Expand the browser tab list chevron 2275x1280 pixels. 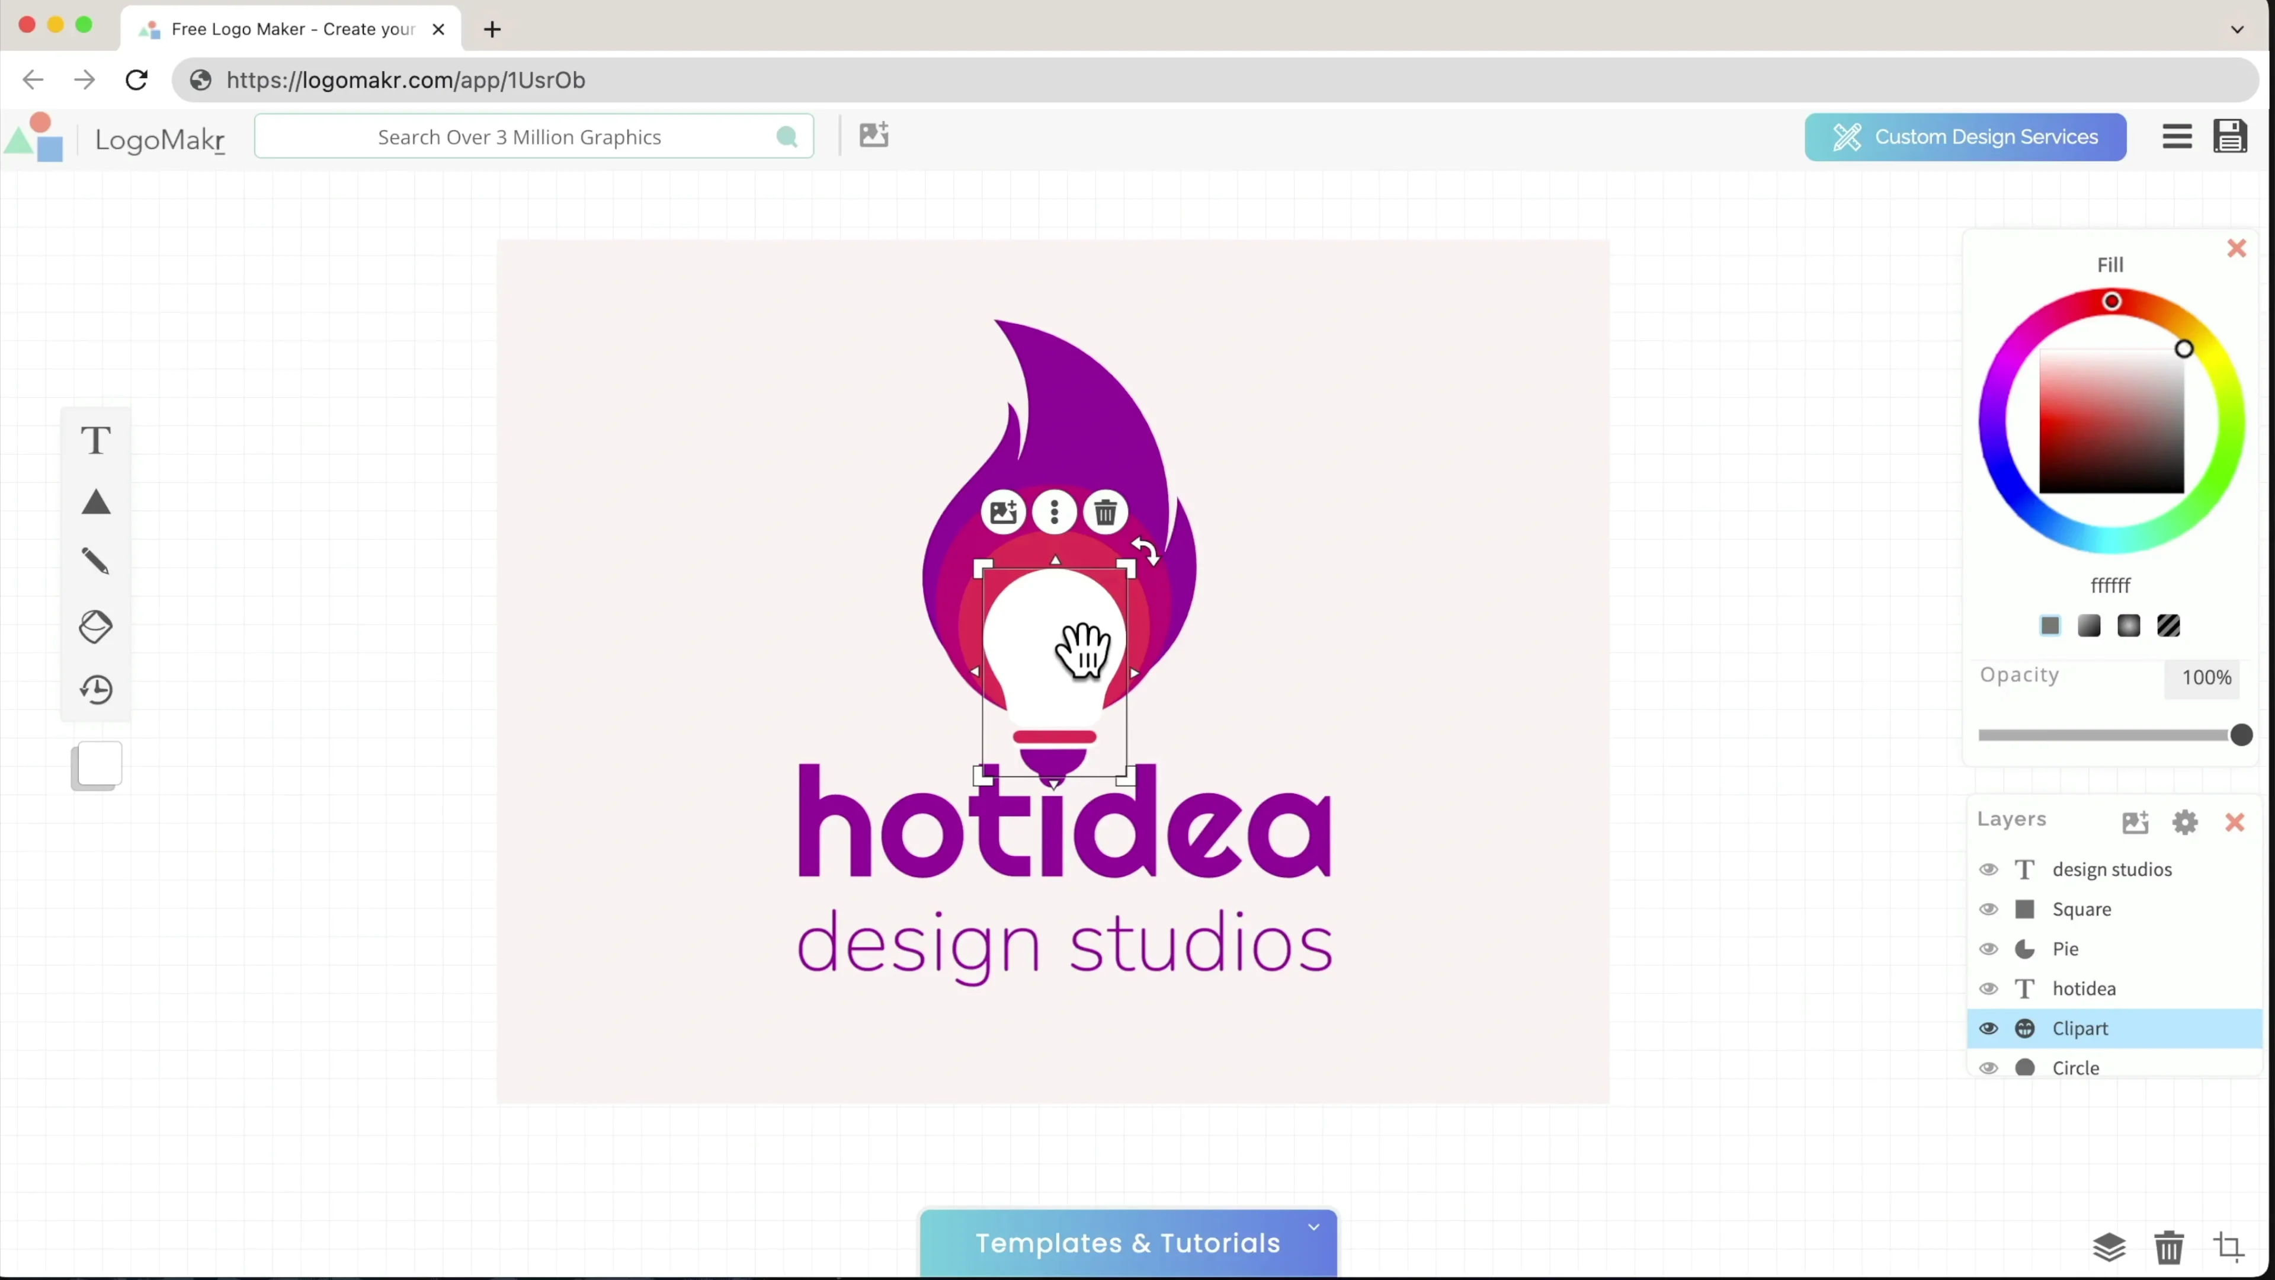[x=2237, y=29]
